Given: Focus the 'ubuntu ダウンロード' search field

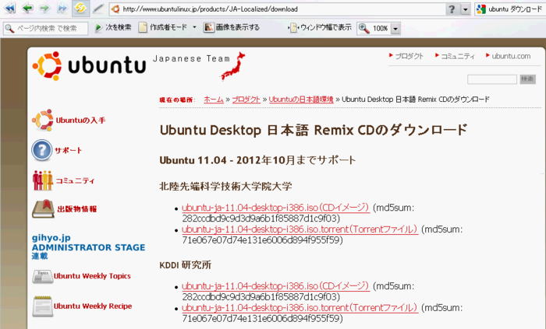Looking at the screenshot, I should click(515, 9).
